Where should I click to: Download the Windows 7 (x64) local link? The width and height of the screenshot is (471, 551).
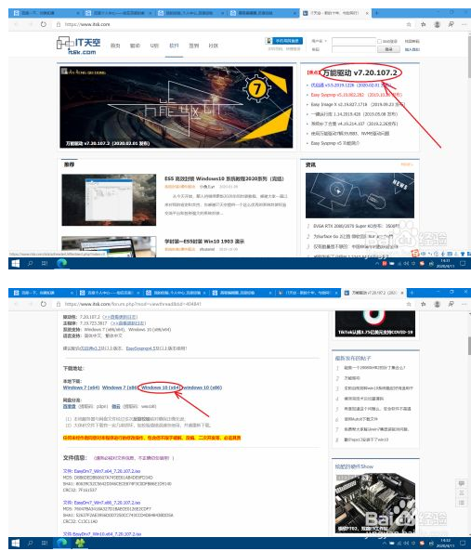coord(81,387)
